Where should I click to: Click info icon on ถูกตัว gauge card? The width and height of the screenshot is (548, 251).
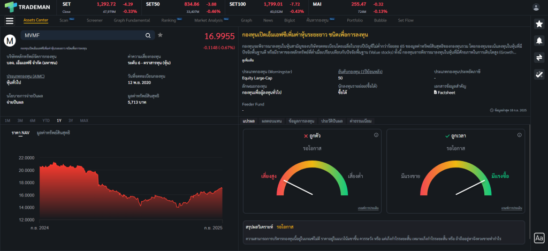pos(376,135)
